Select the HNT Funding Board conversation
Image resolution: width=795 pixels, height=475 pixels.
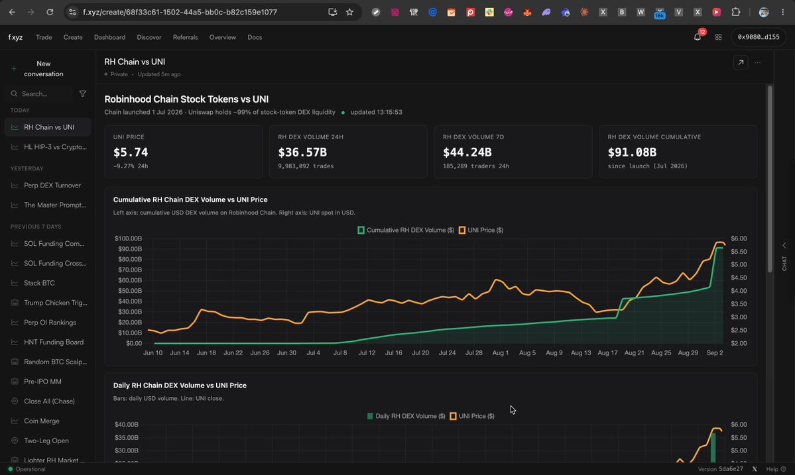pyautogui.click(x=48, y=343)
